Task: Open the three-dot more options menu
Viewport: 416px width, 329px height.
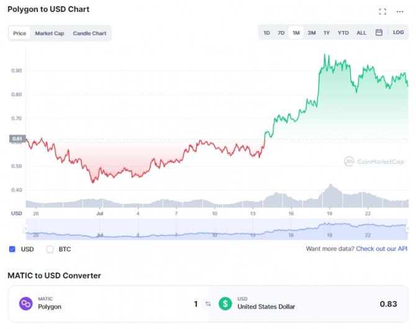Action: coord(400,11)
